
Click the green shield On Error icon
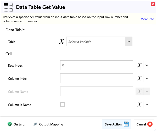pyautogui.click(x=10, y=124)
